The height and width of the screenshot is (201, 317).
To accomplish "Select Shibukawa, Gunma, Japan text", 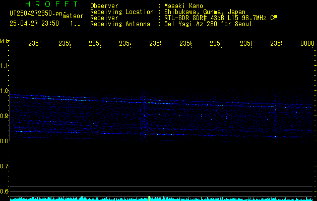I will click(x=205, y=12).
